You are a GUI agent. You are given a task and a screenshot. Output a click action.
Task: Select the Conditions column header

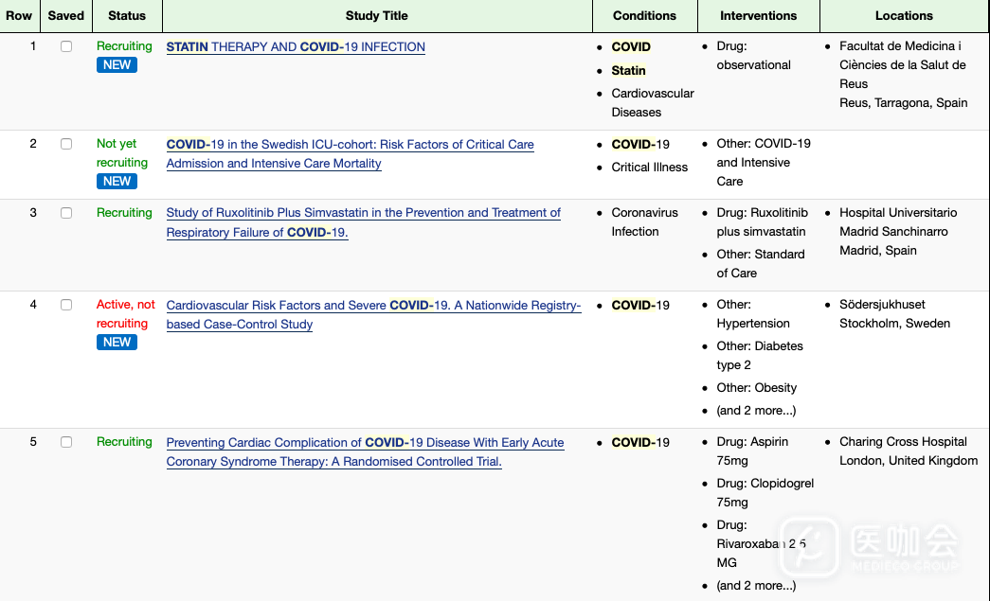[x=644, y=16]
